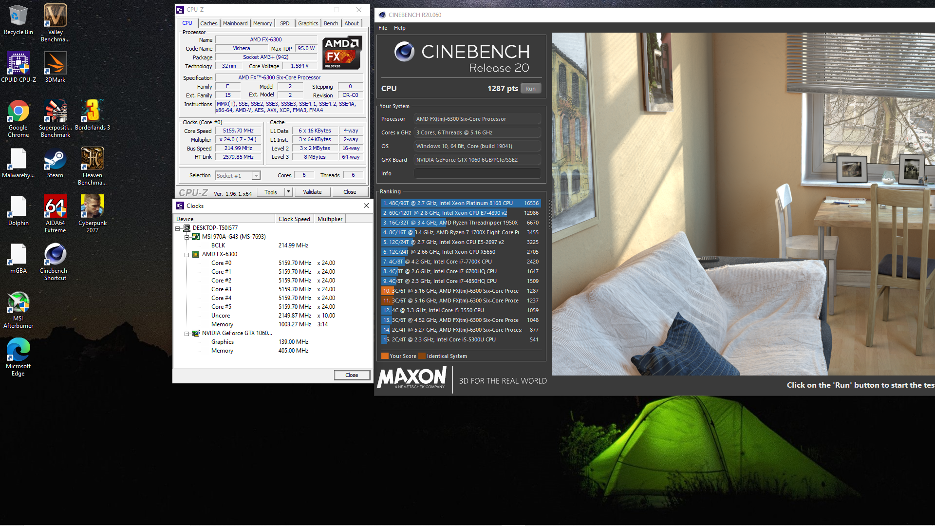This screenshot has height=526, width=935.
Task: Click the Maxon logo in Cinebench
Action: point(412,377)
